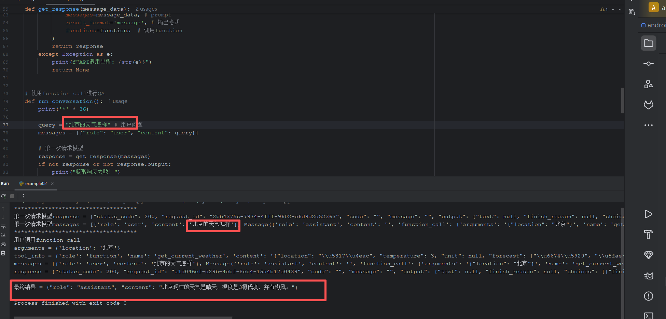Select the android module entry

coord(653,25)
